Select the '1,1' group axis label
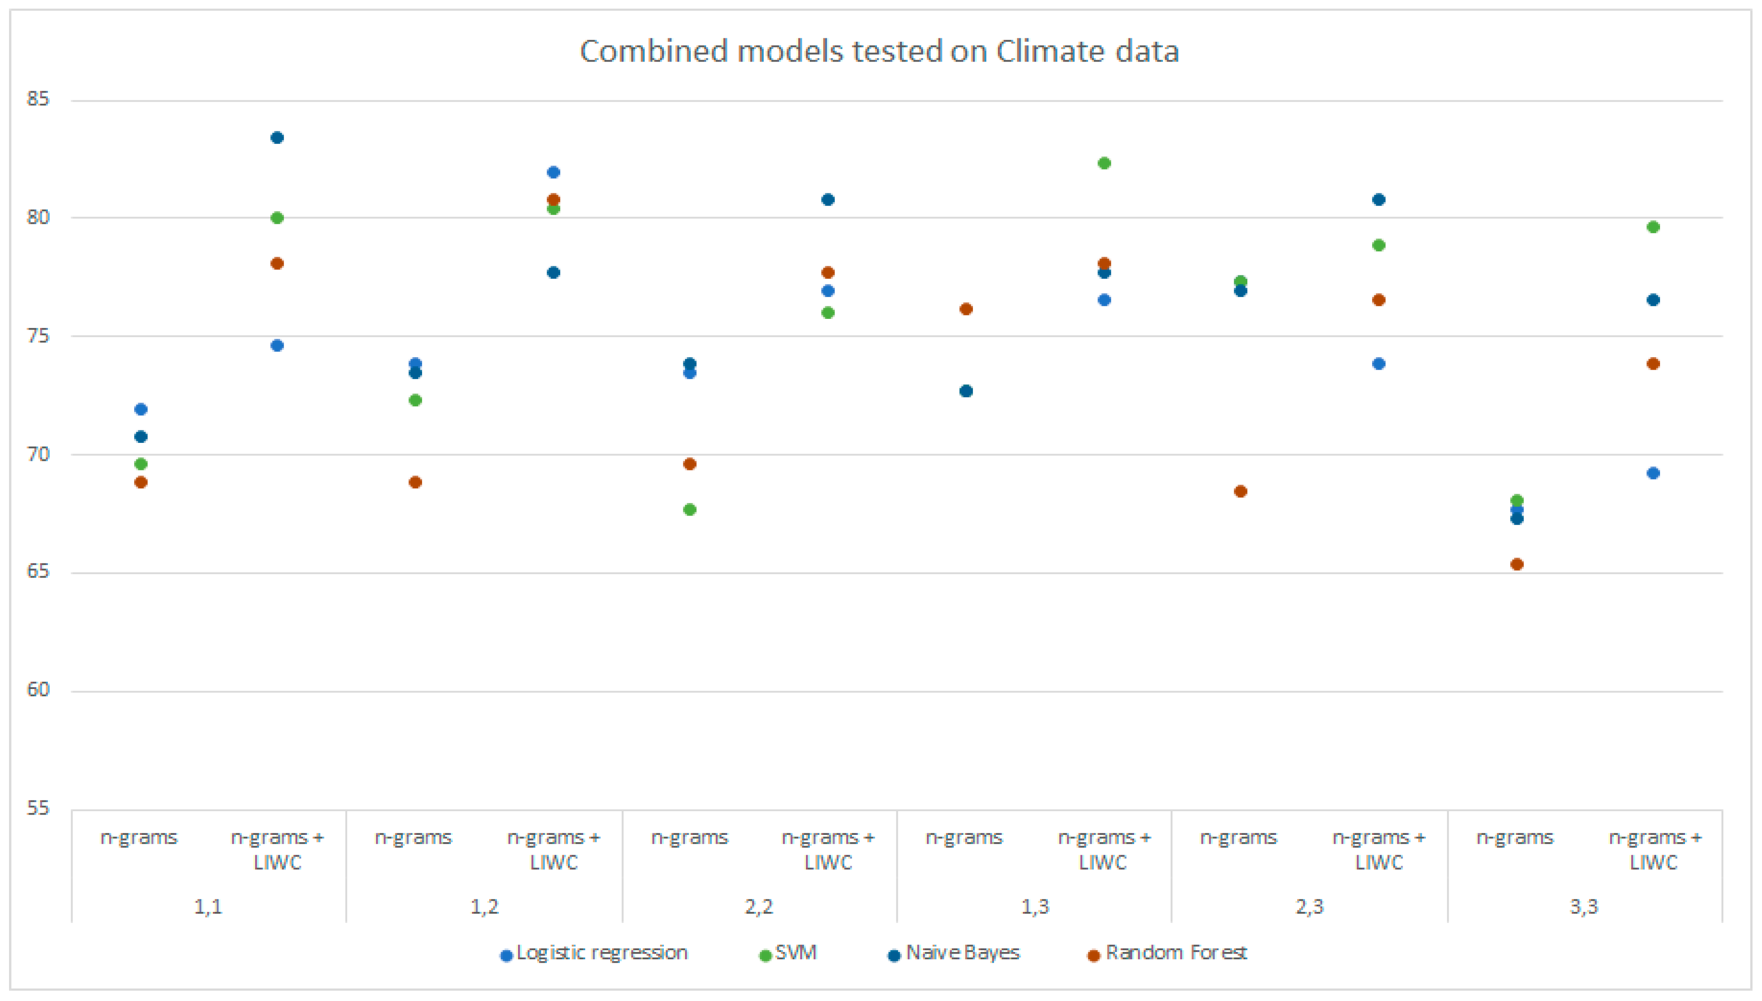 click(208, 907)
